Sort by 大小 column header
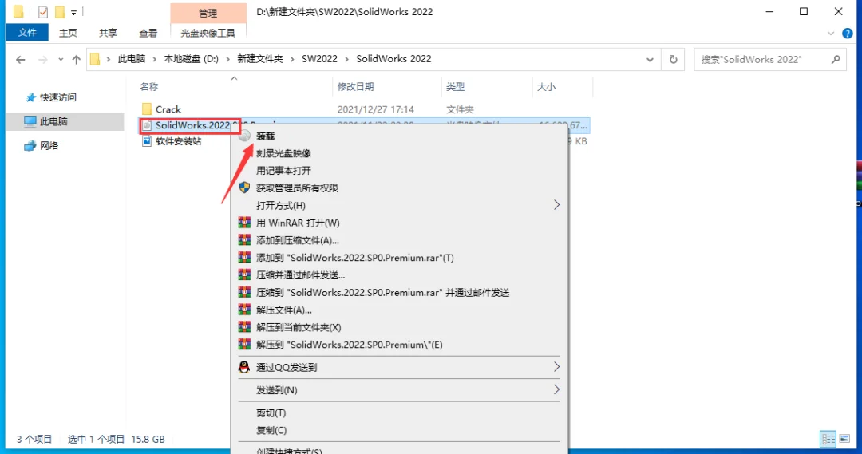 [x=546, y=87]
